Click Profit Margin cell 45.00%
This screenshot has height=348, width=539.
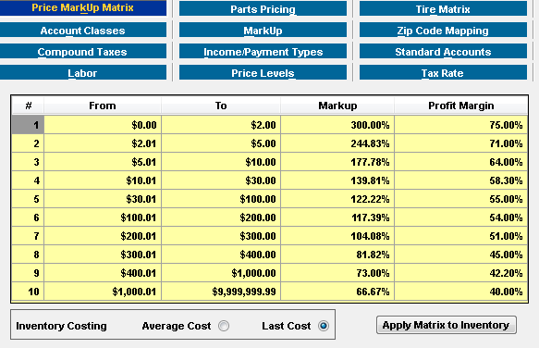461,255
